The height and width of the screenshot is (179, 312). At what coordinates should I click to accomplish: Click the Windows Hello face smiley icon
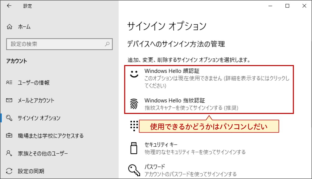[134, 74]
